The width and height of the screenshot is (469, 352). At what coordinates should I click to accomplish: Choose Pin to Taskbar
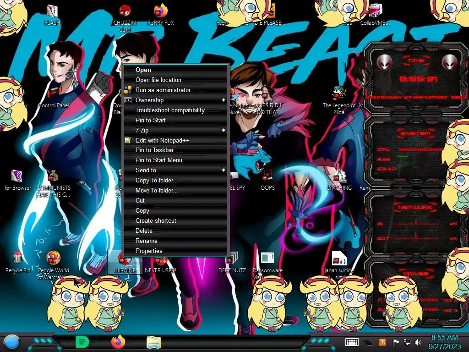(176, 150)
